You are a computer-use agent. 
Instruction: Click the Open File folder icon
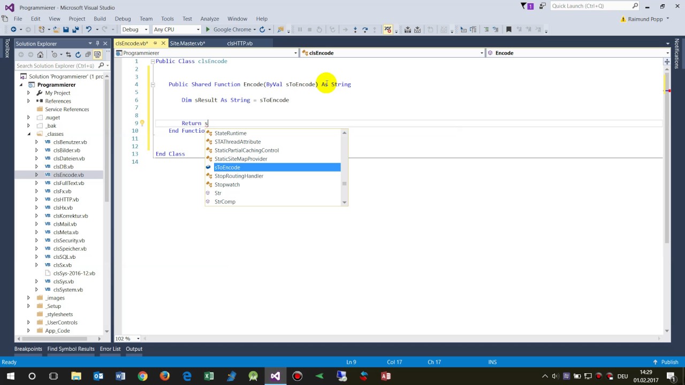[x=56, y=29]
